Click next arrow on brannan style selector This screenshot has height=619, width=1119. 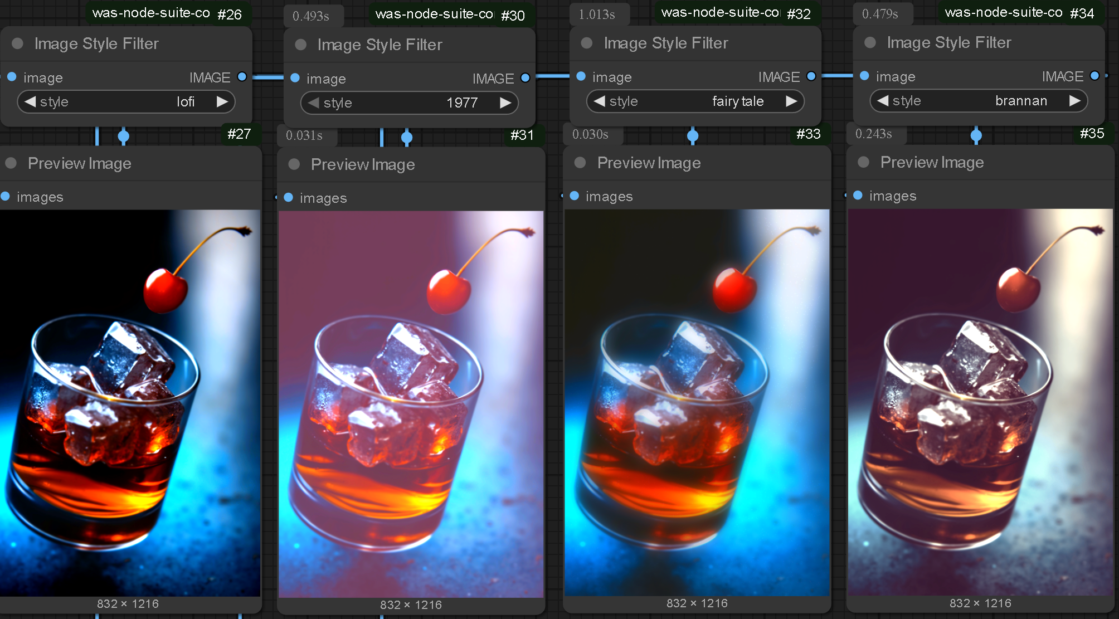tap(1075, 100)
